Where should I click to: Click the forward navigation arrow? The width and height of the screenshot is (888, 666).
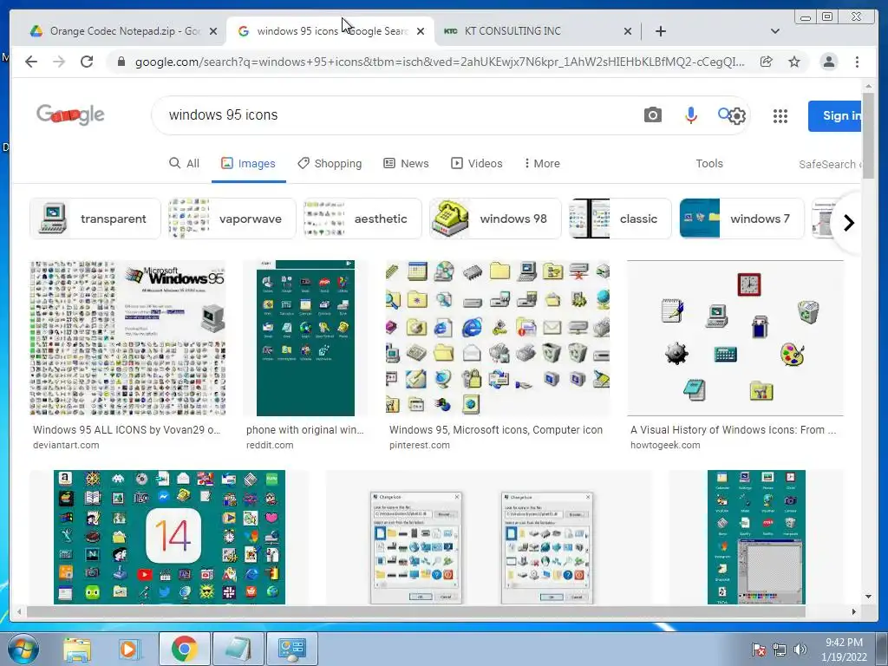click(59, 62)
